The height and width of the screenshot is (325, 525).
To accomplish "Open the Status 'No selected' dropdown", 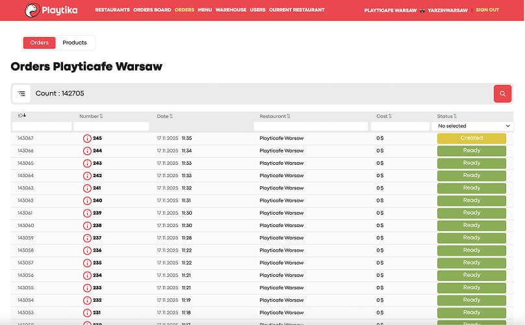I will point(472,126).
